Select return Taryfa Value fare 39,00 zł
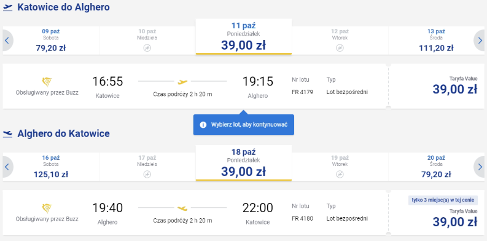This screenshot has width=487, height=241. click(x=437, y=212)
